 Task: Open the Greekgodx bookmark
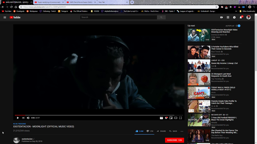(x=19, y=11)
